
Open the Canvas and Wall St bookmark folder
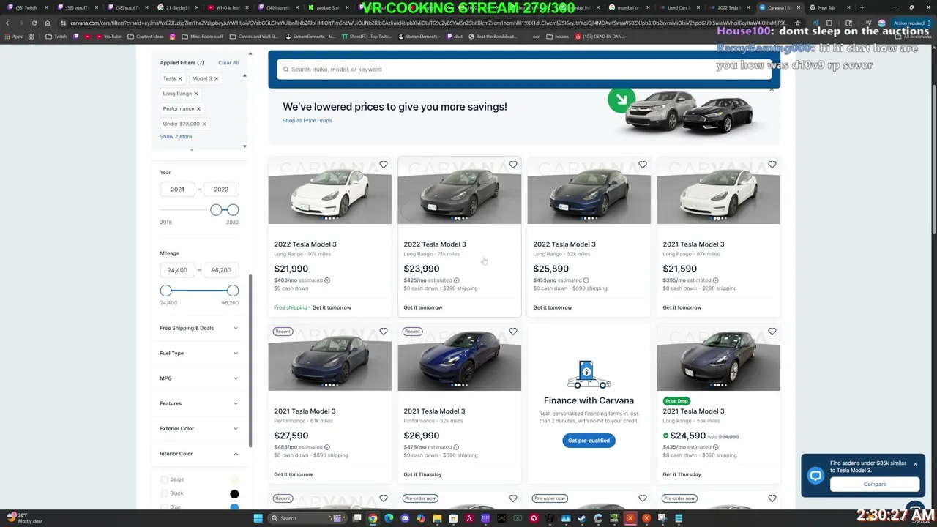(x=253, y=36)
